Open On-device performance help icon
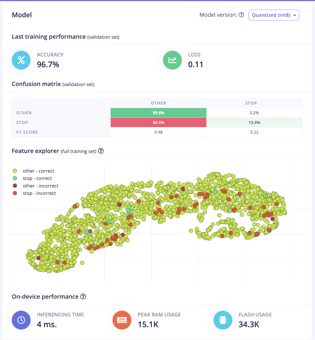Image resolution: width=315 pixels, height=340 pixels. pyautogui.click(x=83, y=297)
